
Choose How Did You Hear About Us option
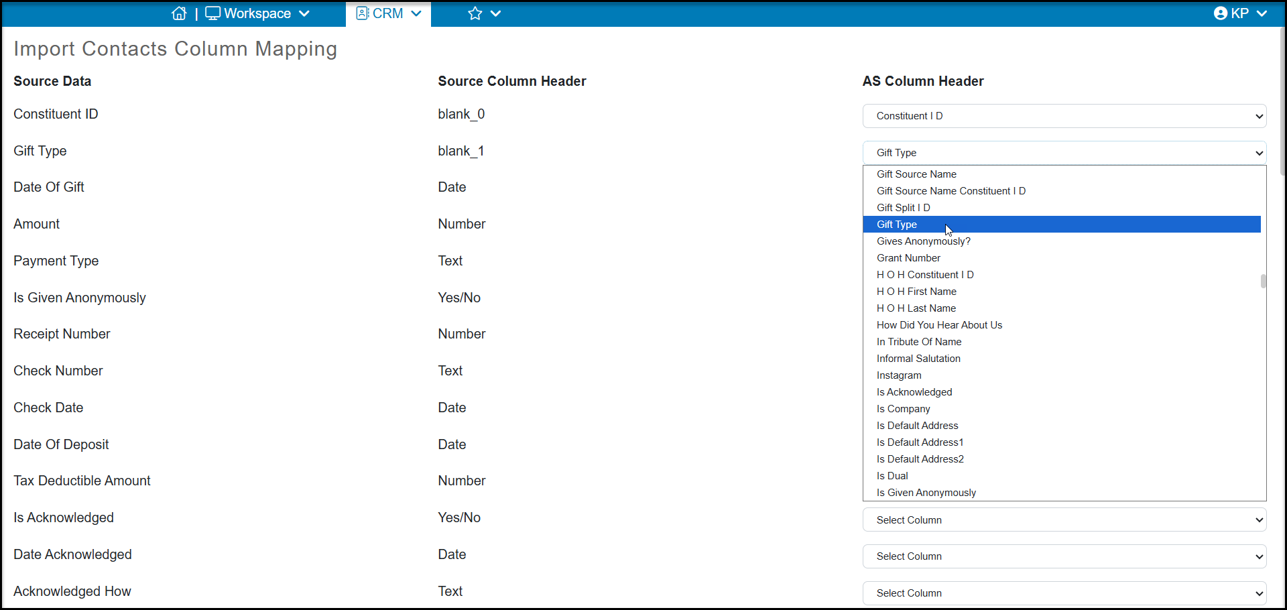click(x=1062, y=325)
